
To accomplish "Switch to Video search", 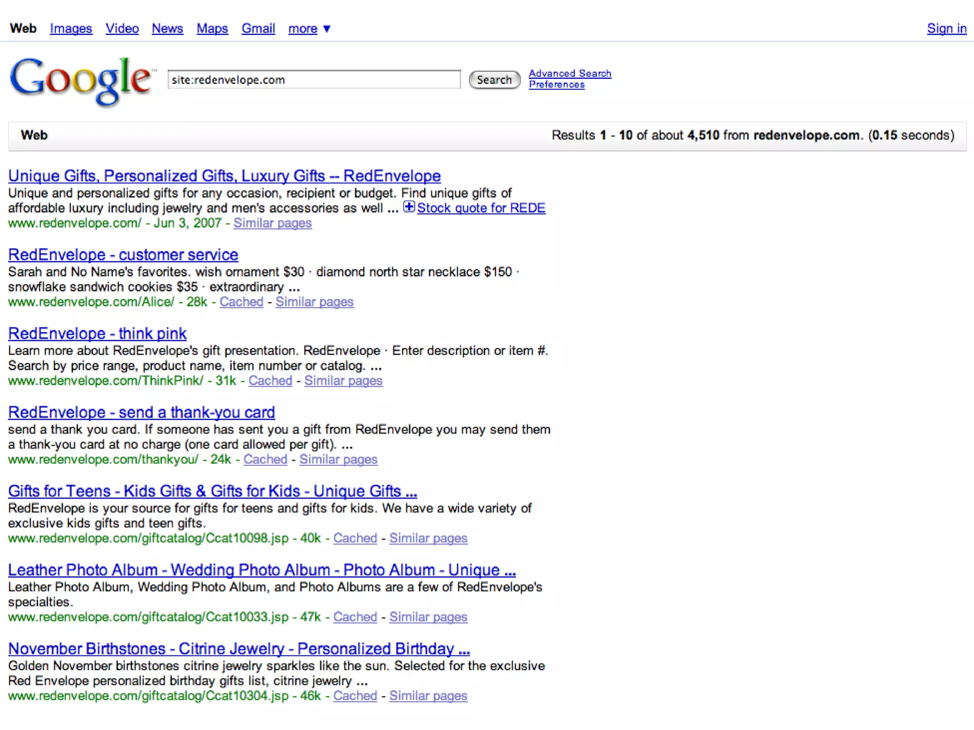I will click(x=122, y=29).
